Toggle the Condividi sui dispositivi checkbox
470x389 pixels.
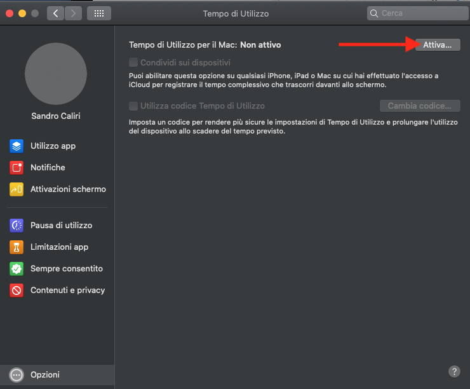pos(133,62)
